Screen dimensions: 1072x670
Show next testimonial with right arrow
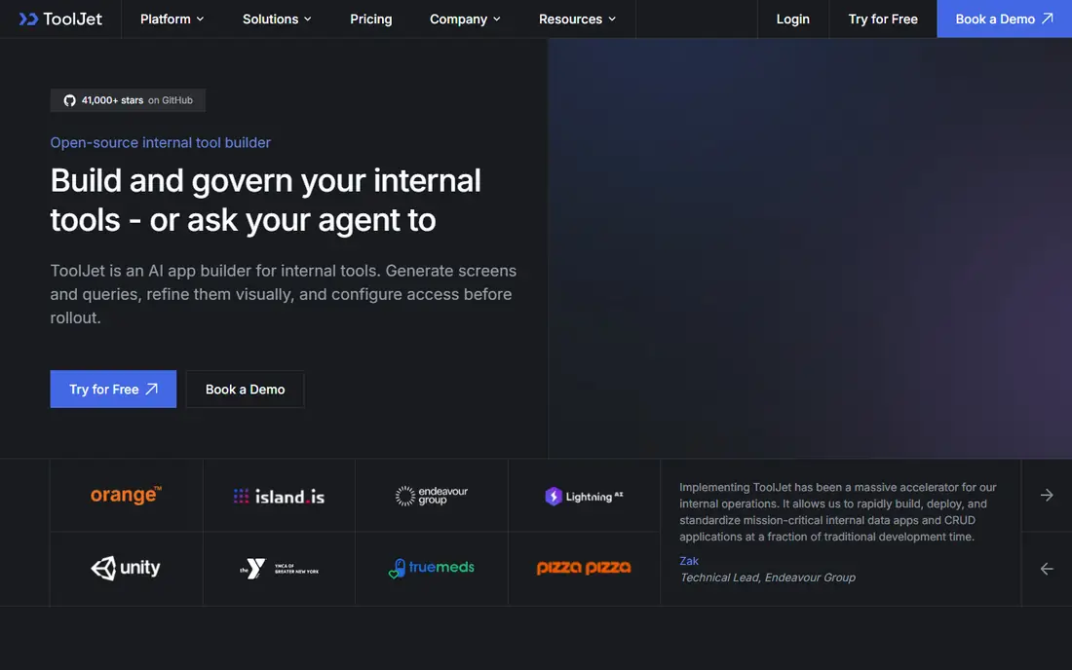tap(1047, 495)
